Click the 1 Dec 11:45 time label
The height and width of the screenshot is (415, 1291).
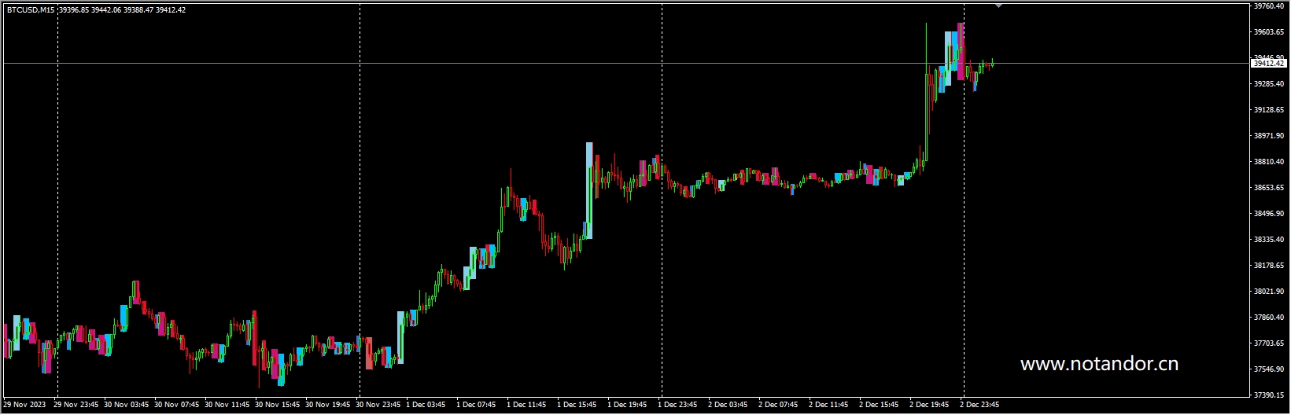[528, 406]
